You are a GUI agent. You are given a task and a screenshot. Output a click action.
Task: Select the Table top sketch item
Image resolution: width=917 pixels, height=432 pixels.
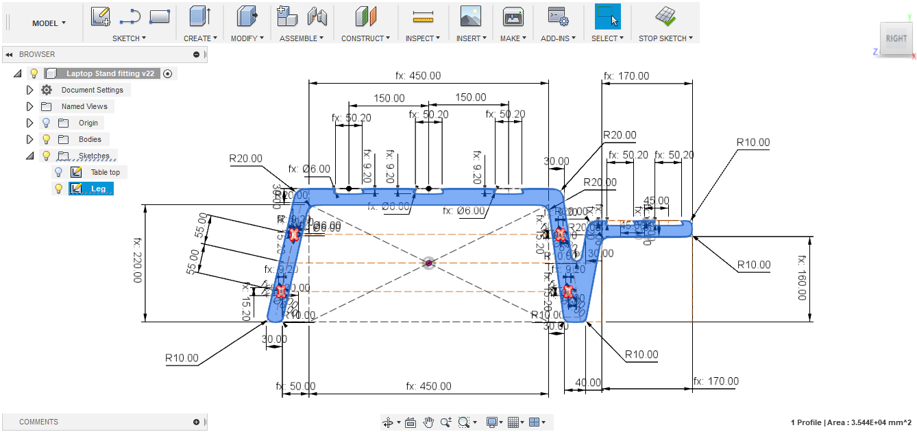pos(106,172)
